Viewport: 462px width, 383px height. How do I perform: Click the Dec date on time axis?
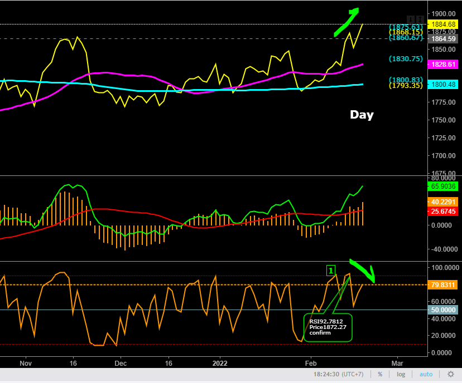(x=121, y=364)
